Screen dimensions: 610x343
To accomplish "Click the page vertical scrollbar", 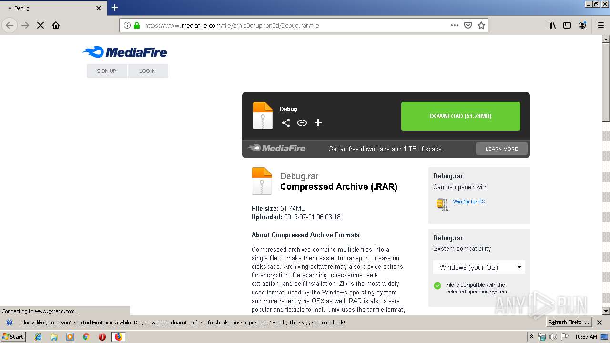I will (606, 82).
